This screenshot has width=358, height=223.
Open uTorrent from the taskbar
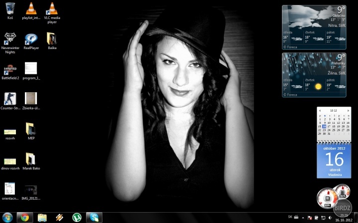click(x=77, y=218)
